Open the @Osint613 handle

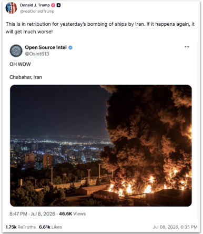click(x=37, y=54)
